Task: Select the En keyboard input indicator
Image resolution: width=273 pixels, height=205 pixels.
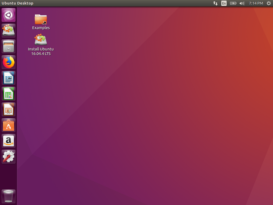Action: pyautogui.click(x=224, y=3)
